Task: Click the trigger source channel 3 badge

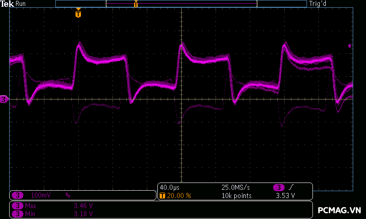Action: pyautogui.click(x=279, y=188)
